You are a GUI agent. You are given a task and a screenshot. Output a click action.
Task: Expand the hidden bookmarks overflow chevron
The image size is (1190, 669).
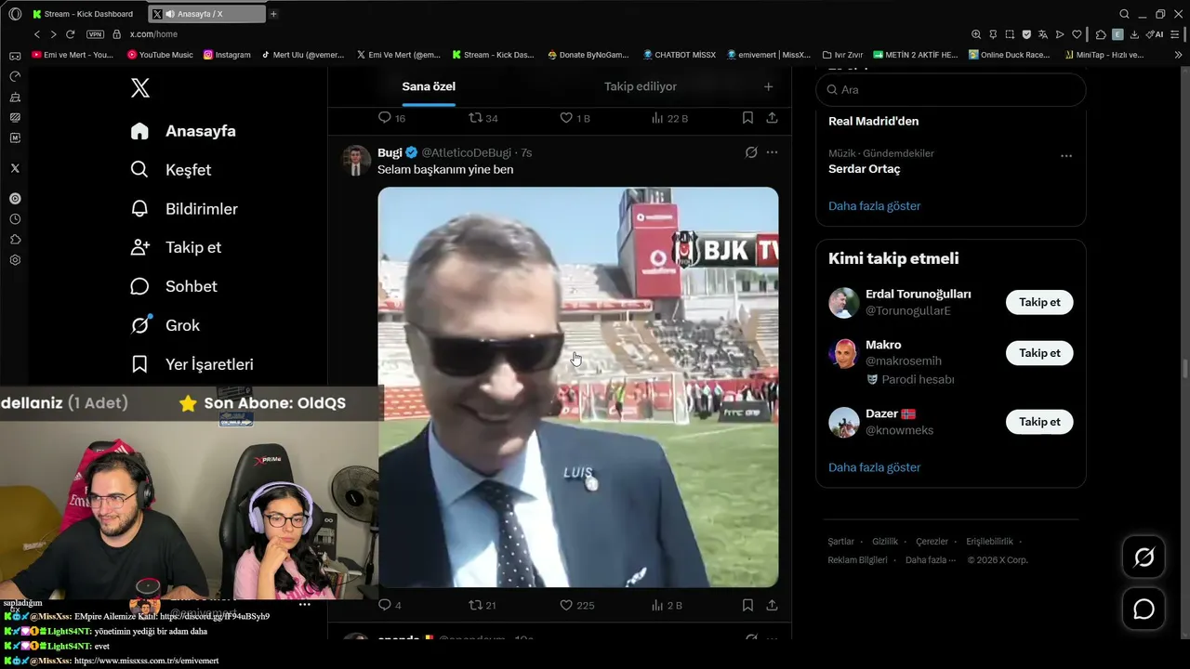click(x=1179, y=55)
